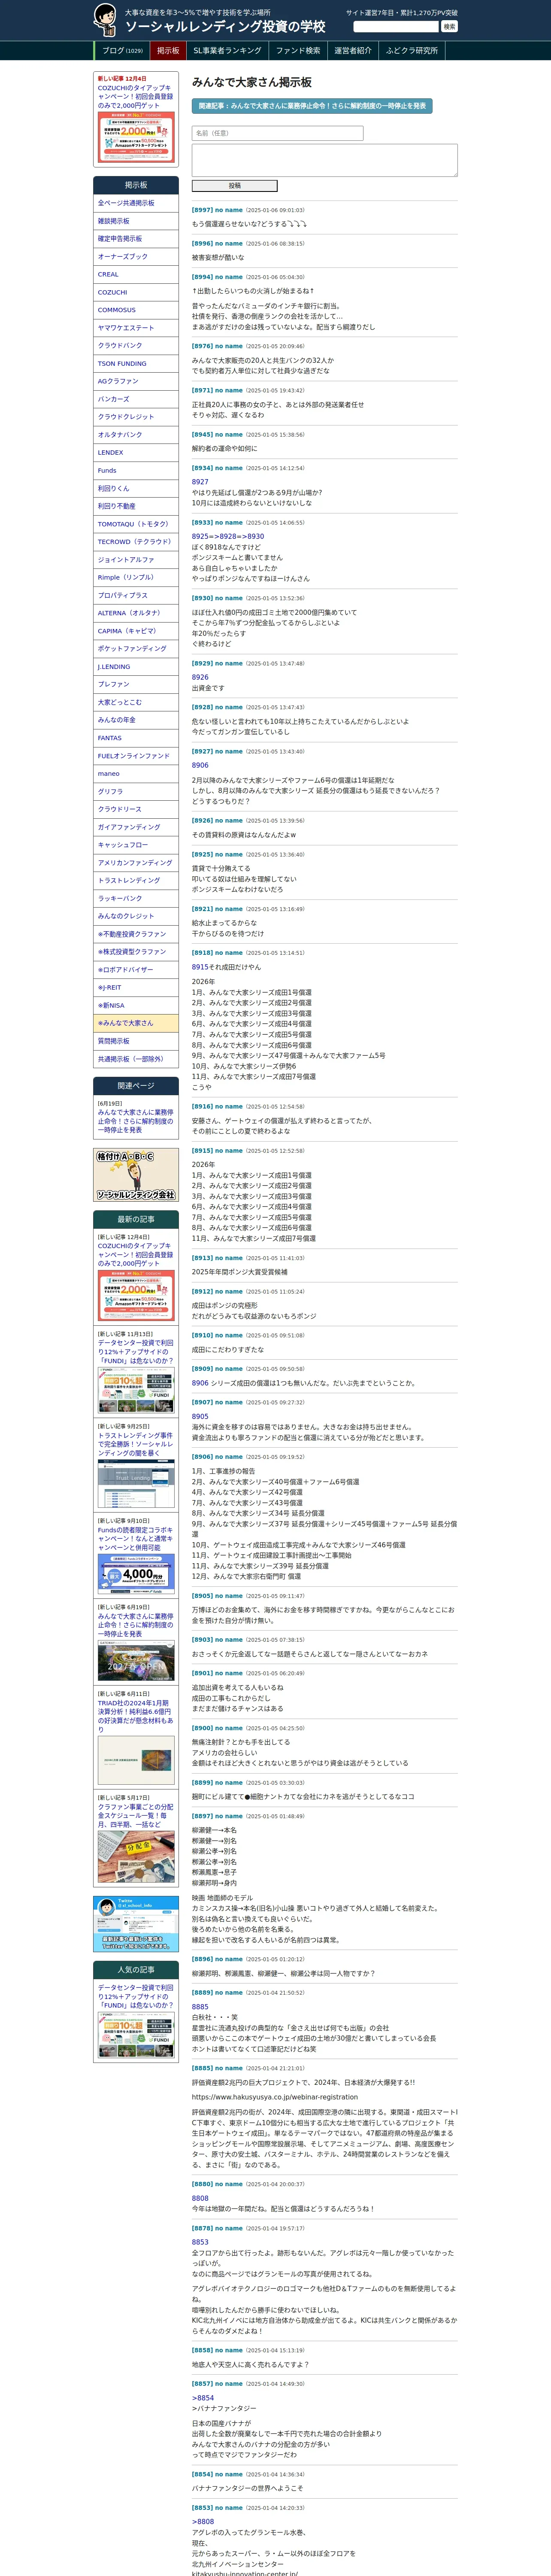Click reply reference 8905 in post 8907
Screen dimensions: 551x2576
coord(200,1416)
